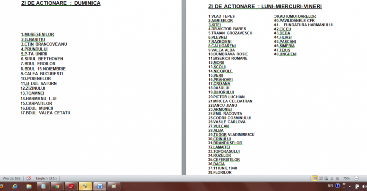Click on 3.CTIN BRANCOVEANU entry

pos(44,44)
